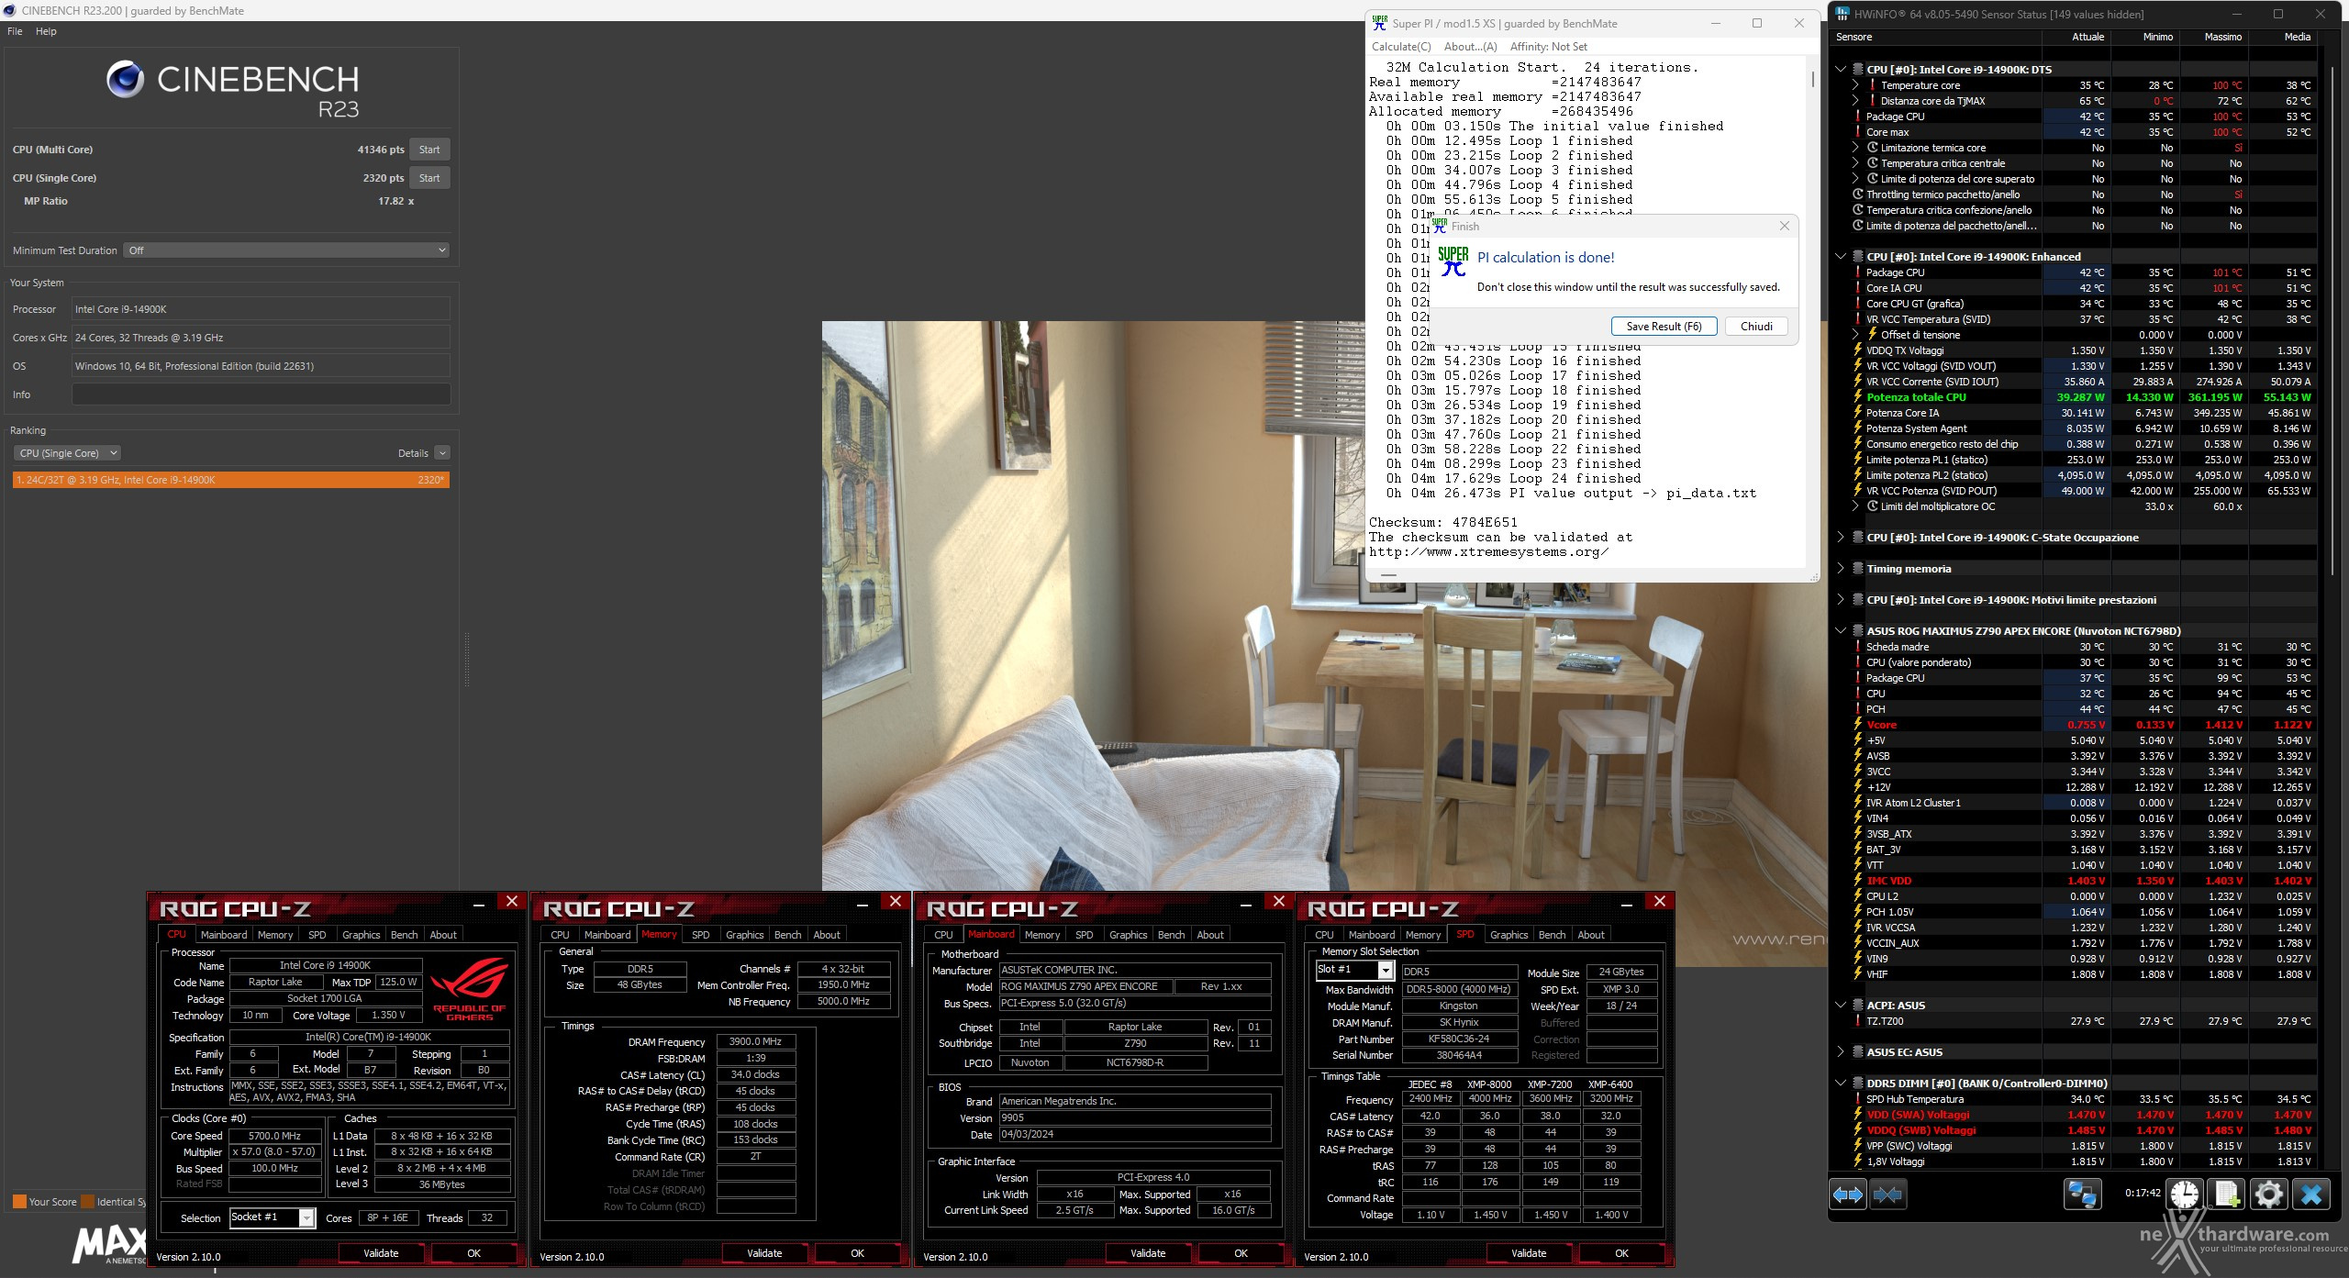2349x1278 pixels.
Task: Click lightning icon beside IMC VDD row
Action: [1857, 881]
